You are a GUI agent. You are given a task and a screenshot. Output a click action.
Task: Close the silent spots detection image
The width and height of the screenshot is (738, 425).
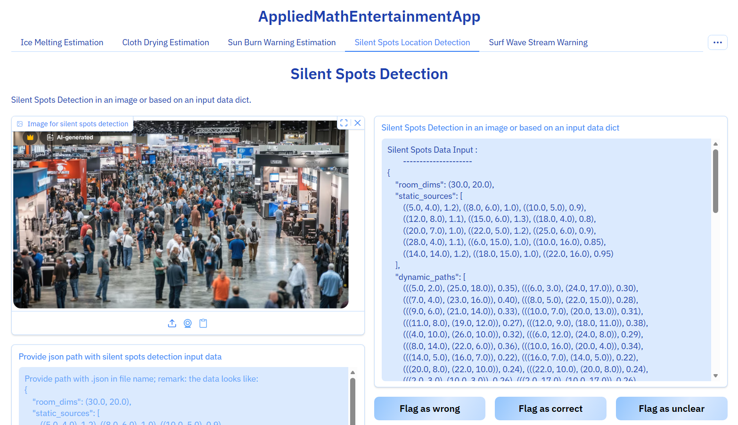coord(357,123)
